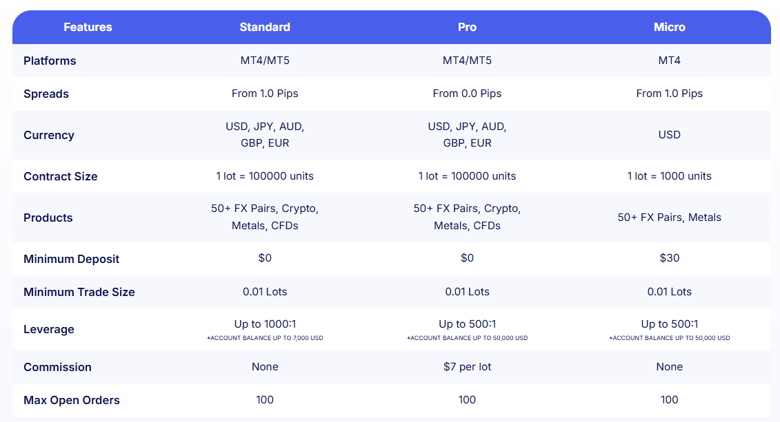Click the Max Open Orders label

pyautogui.click(x=72, y=400)
